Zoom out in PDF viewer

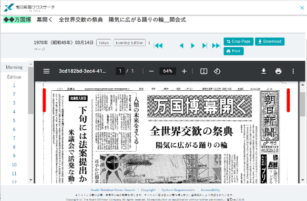click(x=151, y=71)
